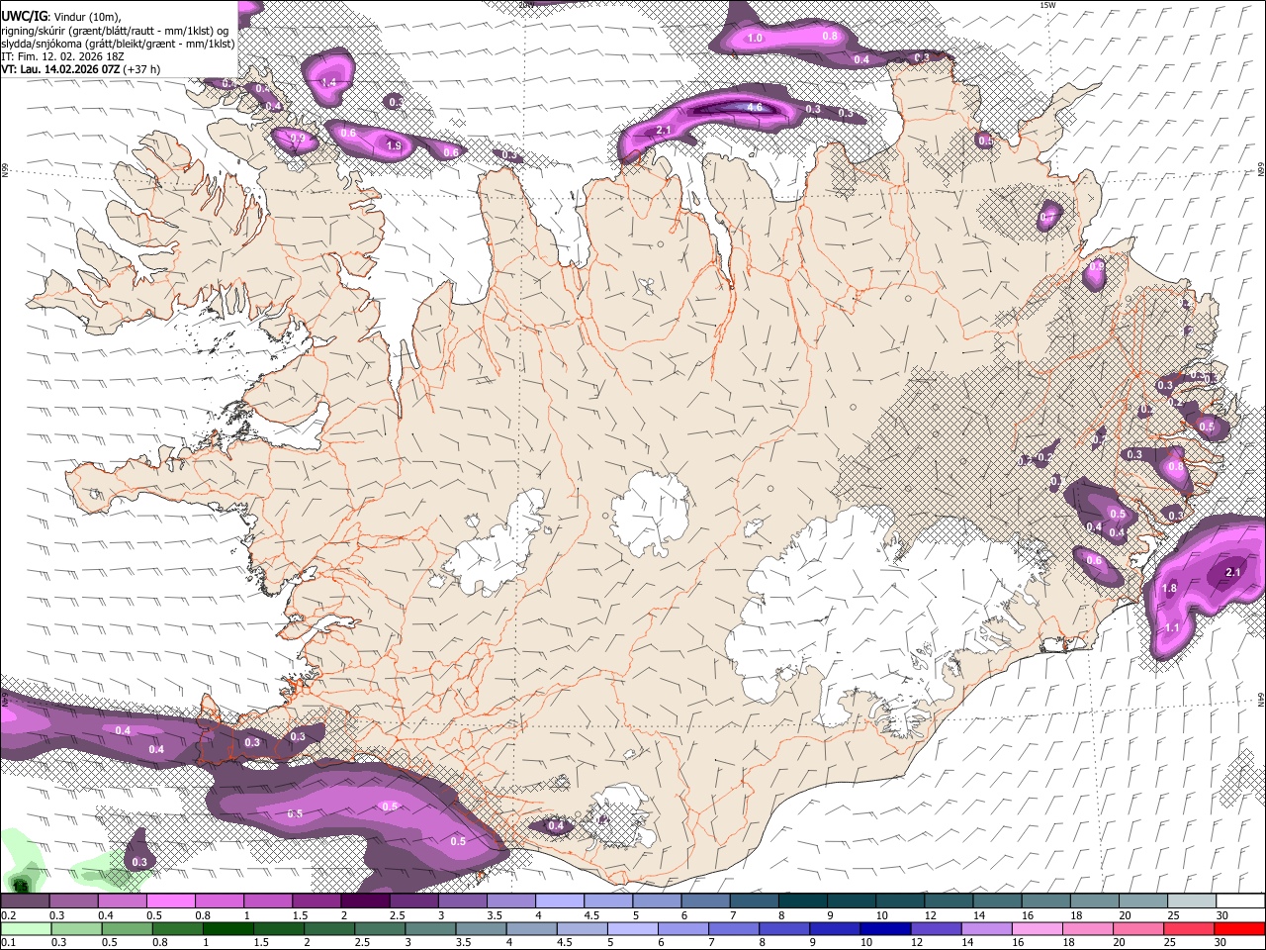The image size is (1266, 950).
Task: Click the bright pink 0.5 snow-scale swatch
Action: click(x=170, y=902)
